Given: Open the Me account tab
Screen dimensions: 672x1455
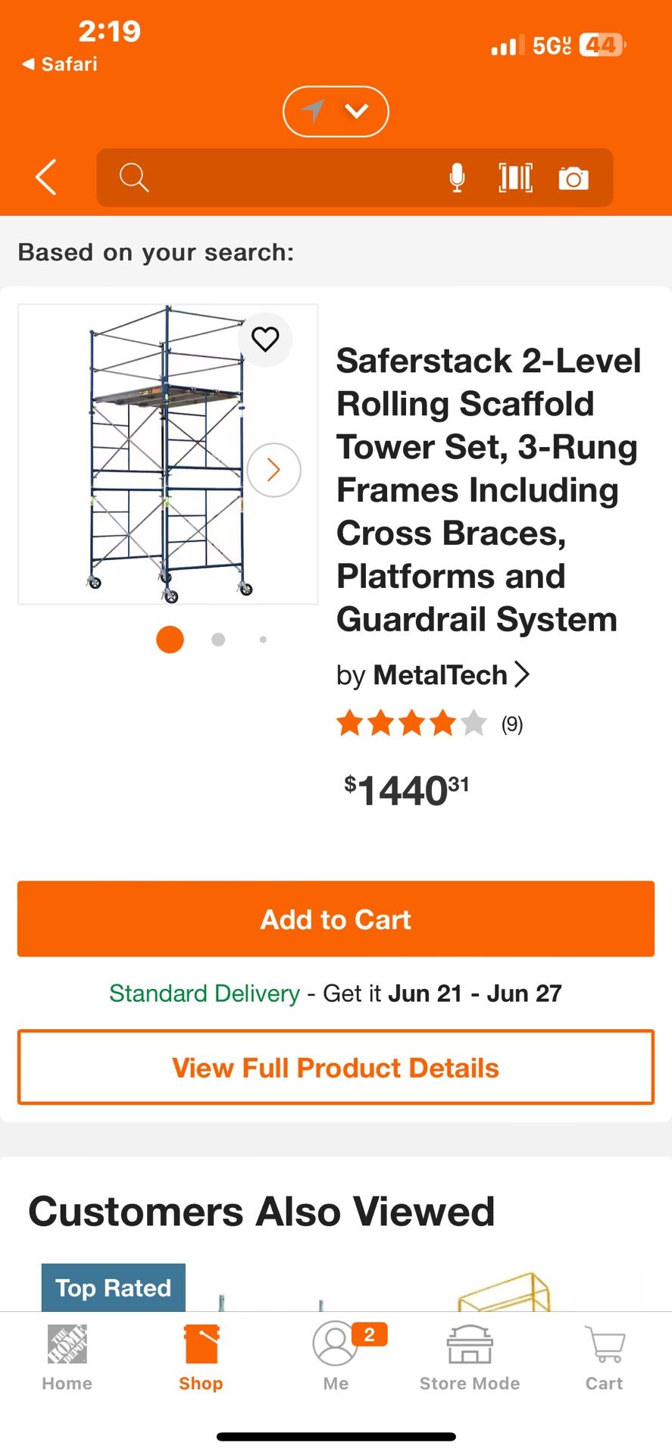Looking at the screenshot, I should pyautogui.click(x=336, y=1358).
